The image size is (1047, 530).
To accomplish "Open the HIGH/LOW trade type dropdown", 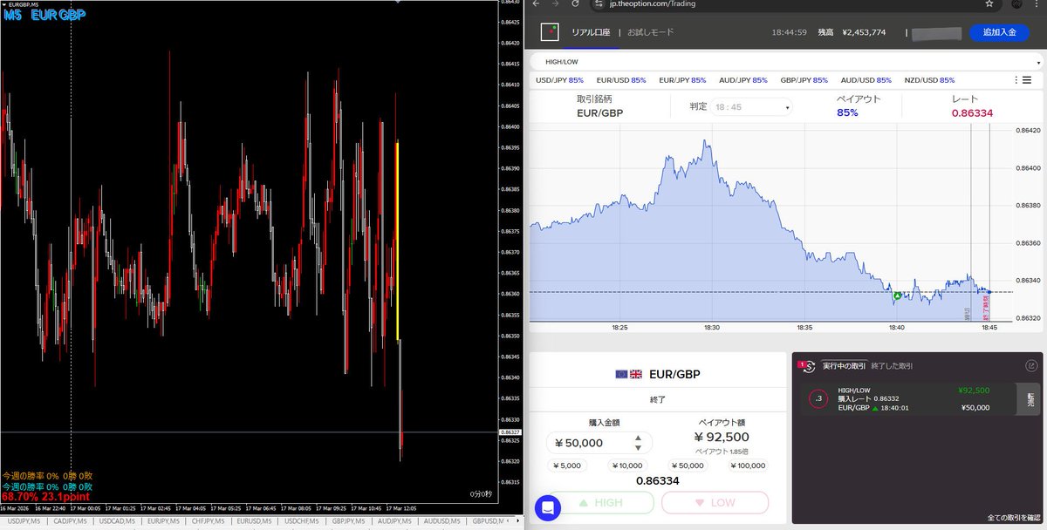I will tap(784, 62).
